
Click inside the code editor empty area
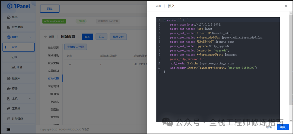218,97
